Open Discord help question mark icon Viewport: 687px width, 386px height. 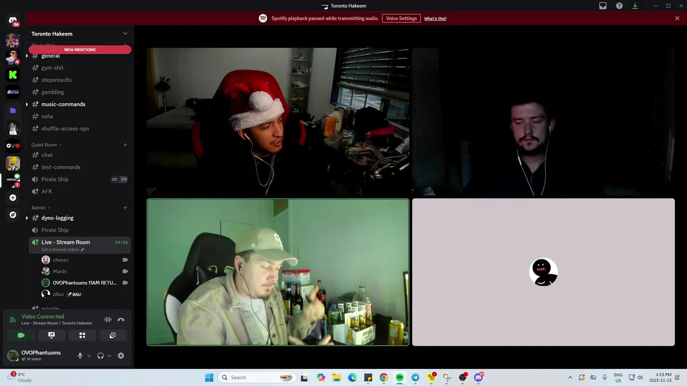pyautogui.click(x=619, y=6)
